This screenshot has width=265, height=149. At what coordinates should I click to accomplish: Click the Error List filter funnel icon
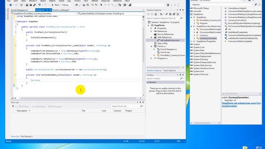pos(13,106)
